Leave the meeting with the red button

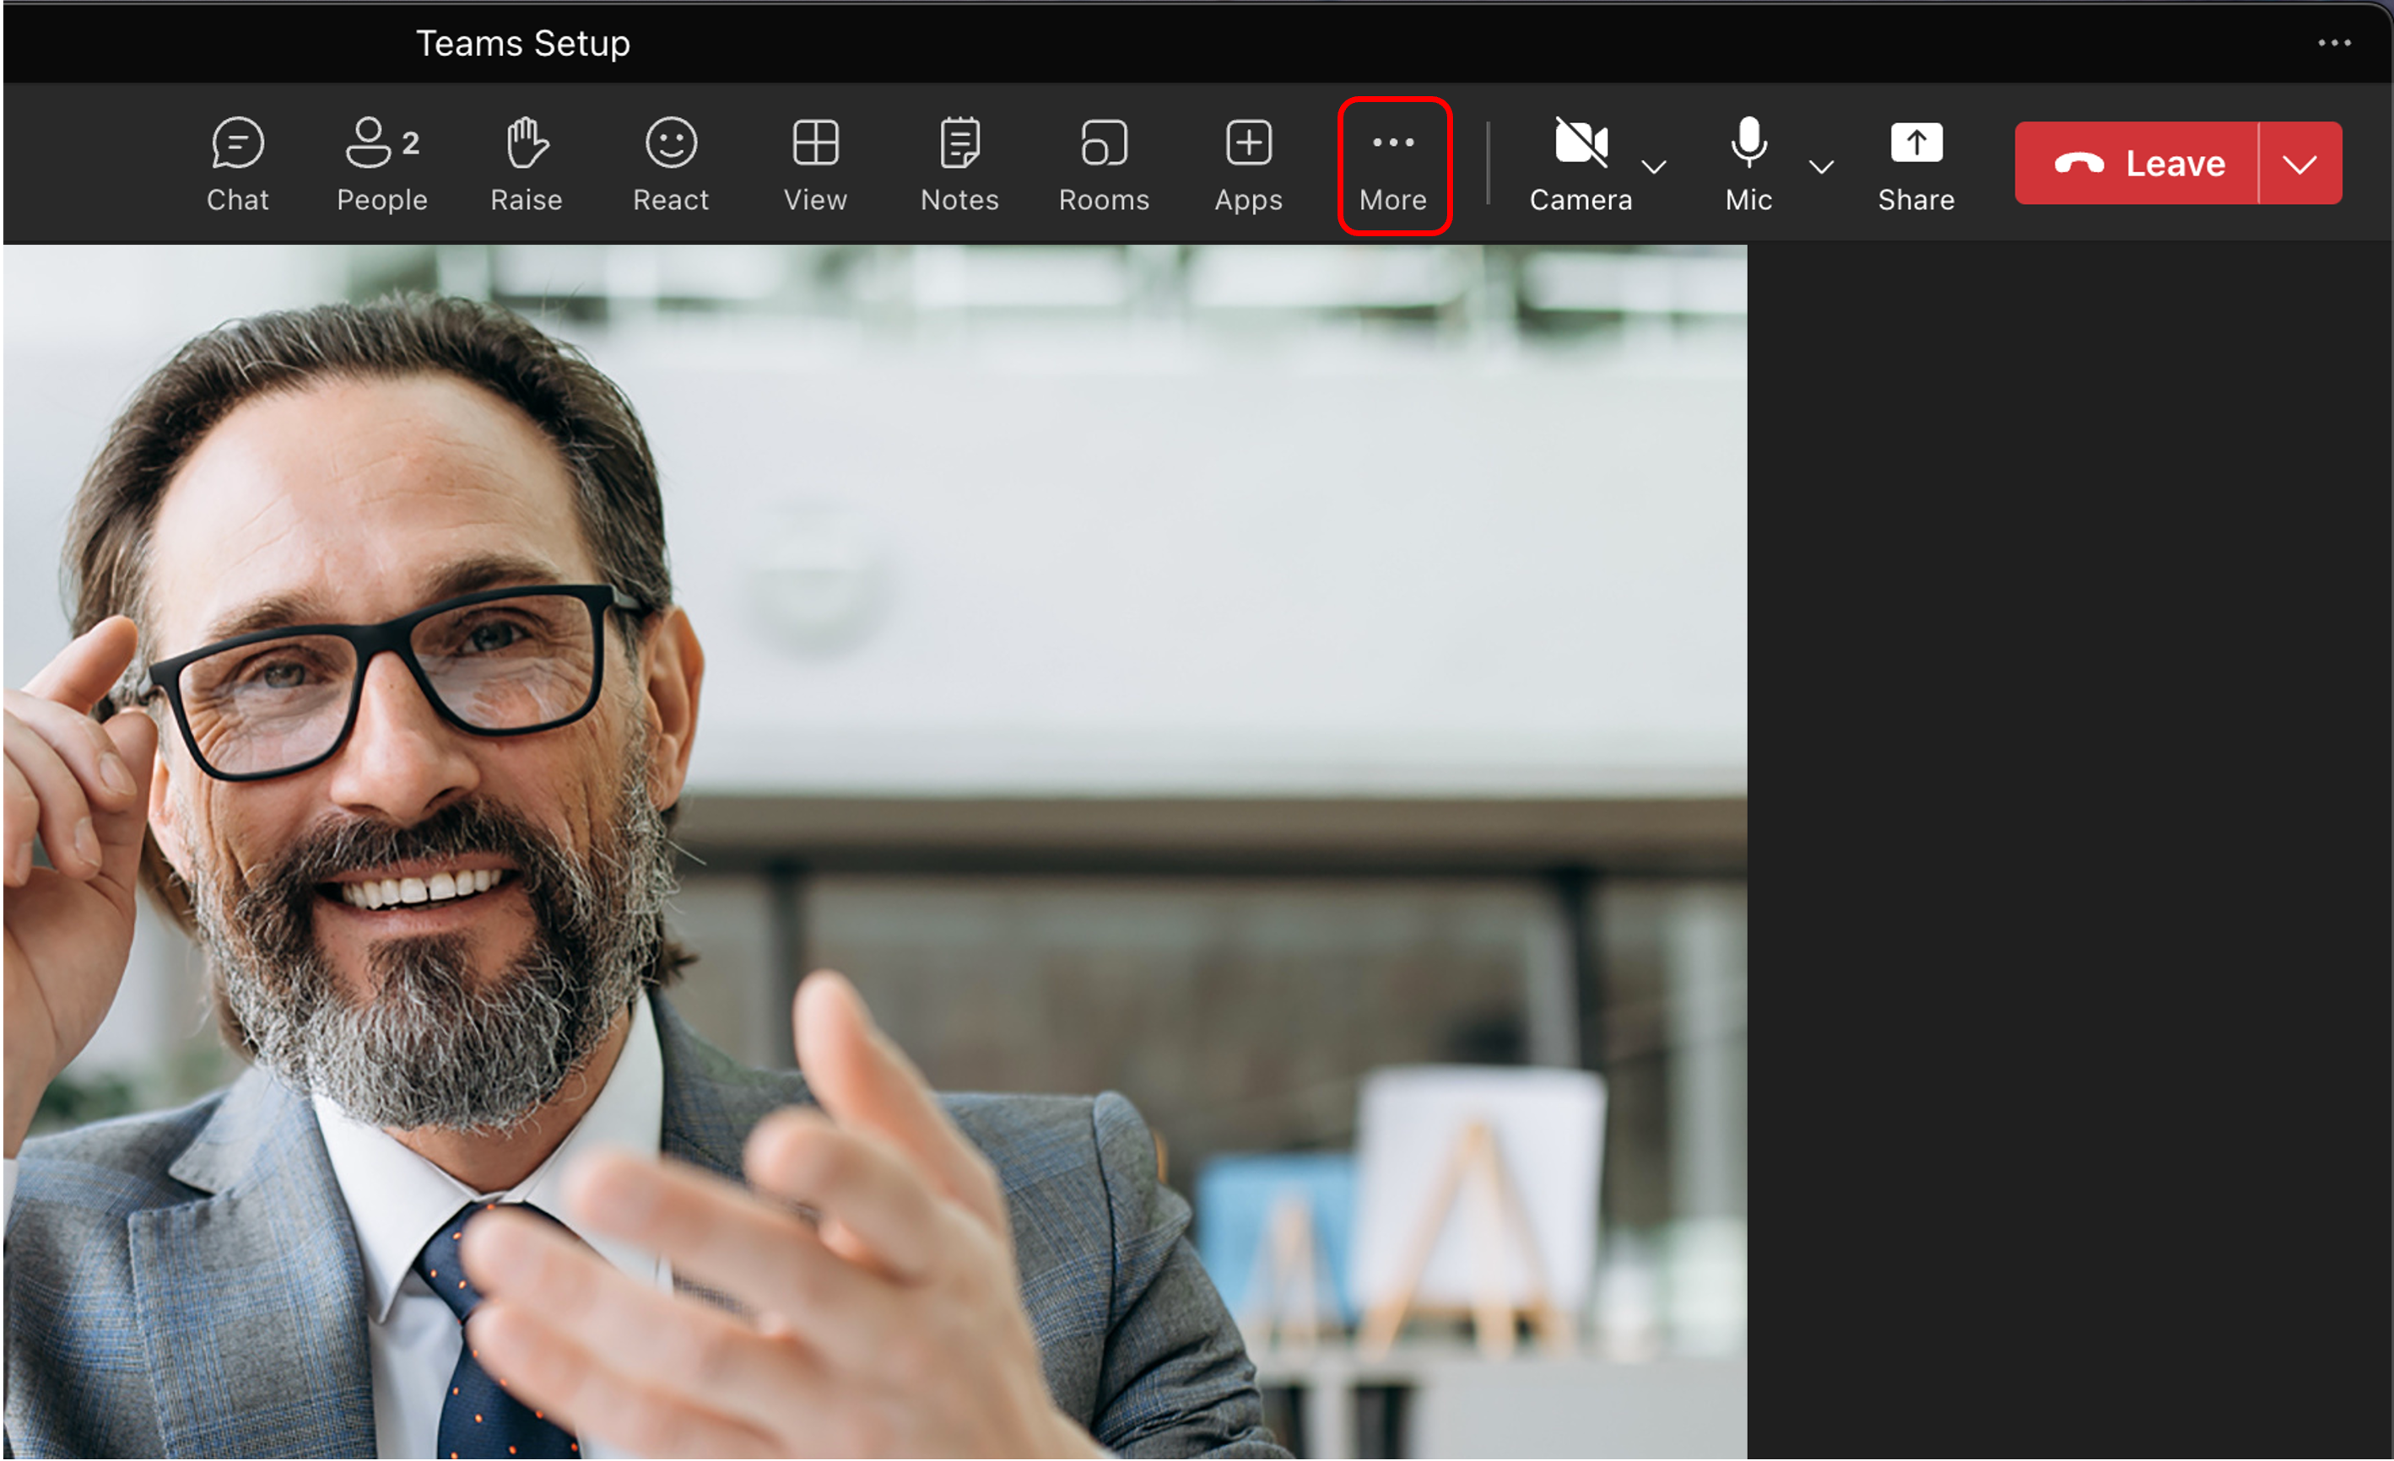click(2137, 164)
